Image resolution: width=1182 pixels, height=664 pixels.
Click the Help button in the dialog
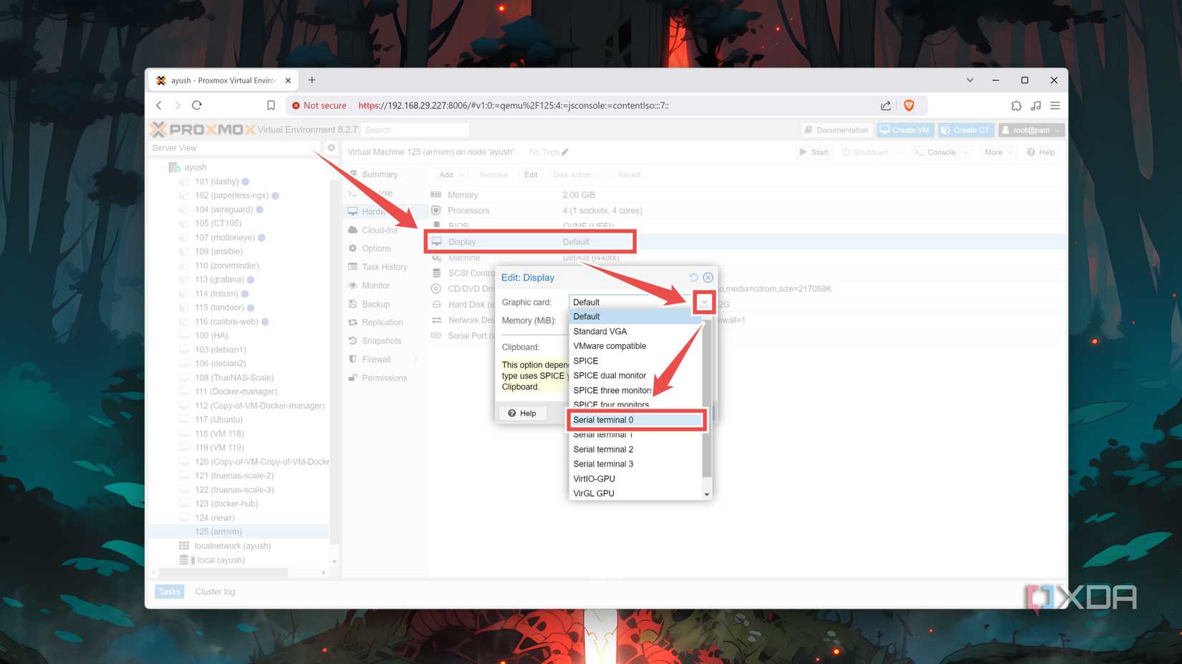(522, 413)
